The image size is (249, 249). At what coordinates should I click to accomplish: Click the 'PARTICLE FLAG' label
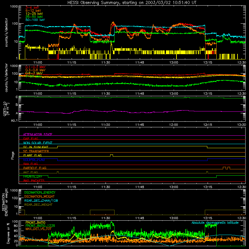[35, 168]
